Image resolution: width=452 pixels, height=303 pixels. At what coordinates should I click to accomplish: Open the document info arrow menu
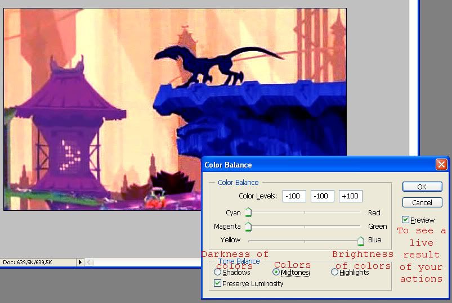point(80,262)
